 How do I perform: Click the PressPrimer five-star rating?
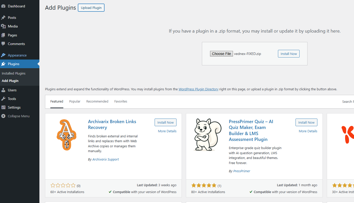[204, 185]
